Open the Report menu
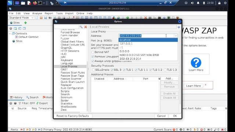This screenshot has height=132, width=235. (x=49, y=13)
